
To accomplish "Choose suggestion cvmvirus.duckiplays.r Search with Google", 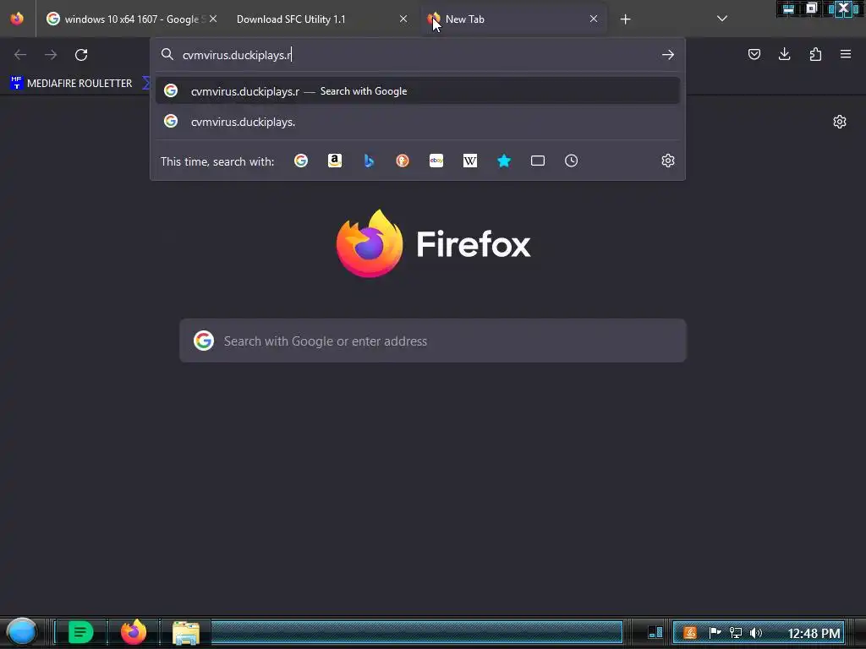I will click(418, 91).
